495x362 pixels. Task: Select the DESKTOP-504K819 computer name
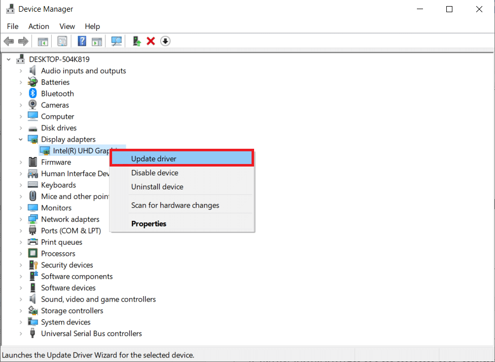tap(59, 59)
